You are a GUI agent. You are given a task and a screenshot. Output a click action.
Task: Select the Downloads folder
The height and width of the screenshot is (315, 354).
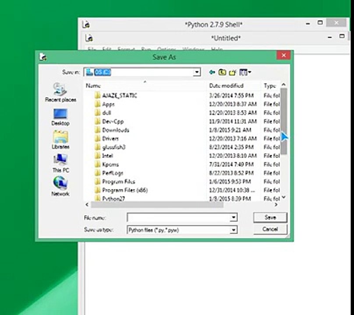(115, 130)
